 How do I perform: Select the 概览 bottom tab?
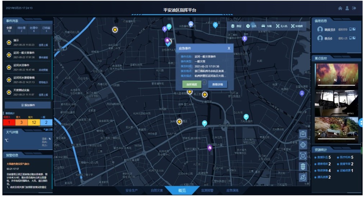tap(182, 191)
